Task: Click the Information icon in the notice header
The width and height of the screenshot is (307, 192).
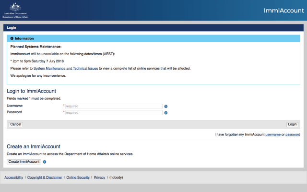Action: (12, 38)
